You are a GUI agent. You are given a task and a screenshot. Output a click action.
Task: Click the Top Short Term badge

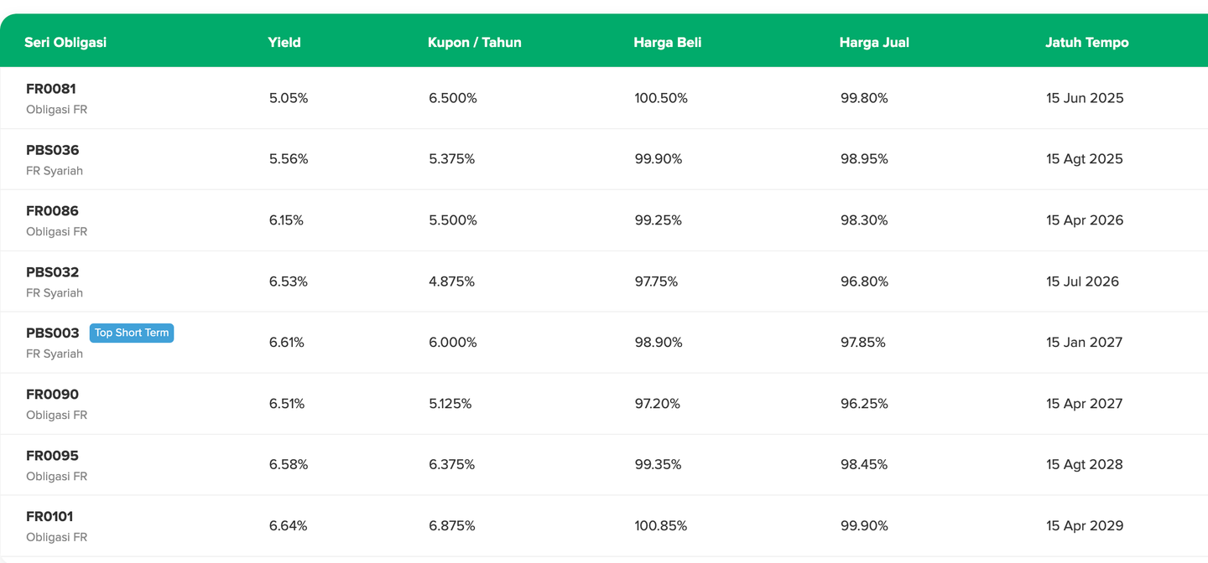(132, 333)
